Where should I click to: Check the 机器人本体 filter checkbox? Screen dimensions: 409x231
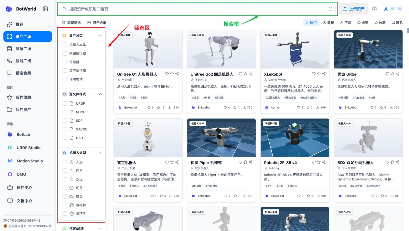[65, 45]
